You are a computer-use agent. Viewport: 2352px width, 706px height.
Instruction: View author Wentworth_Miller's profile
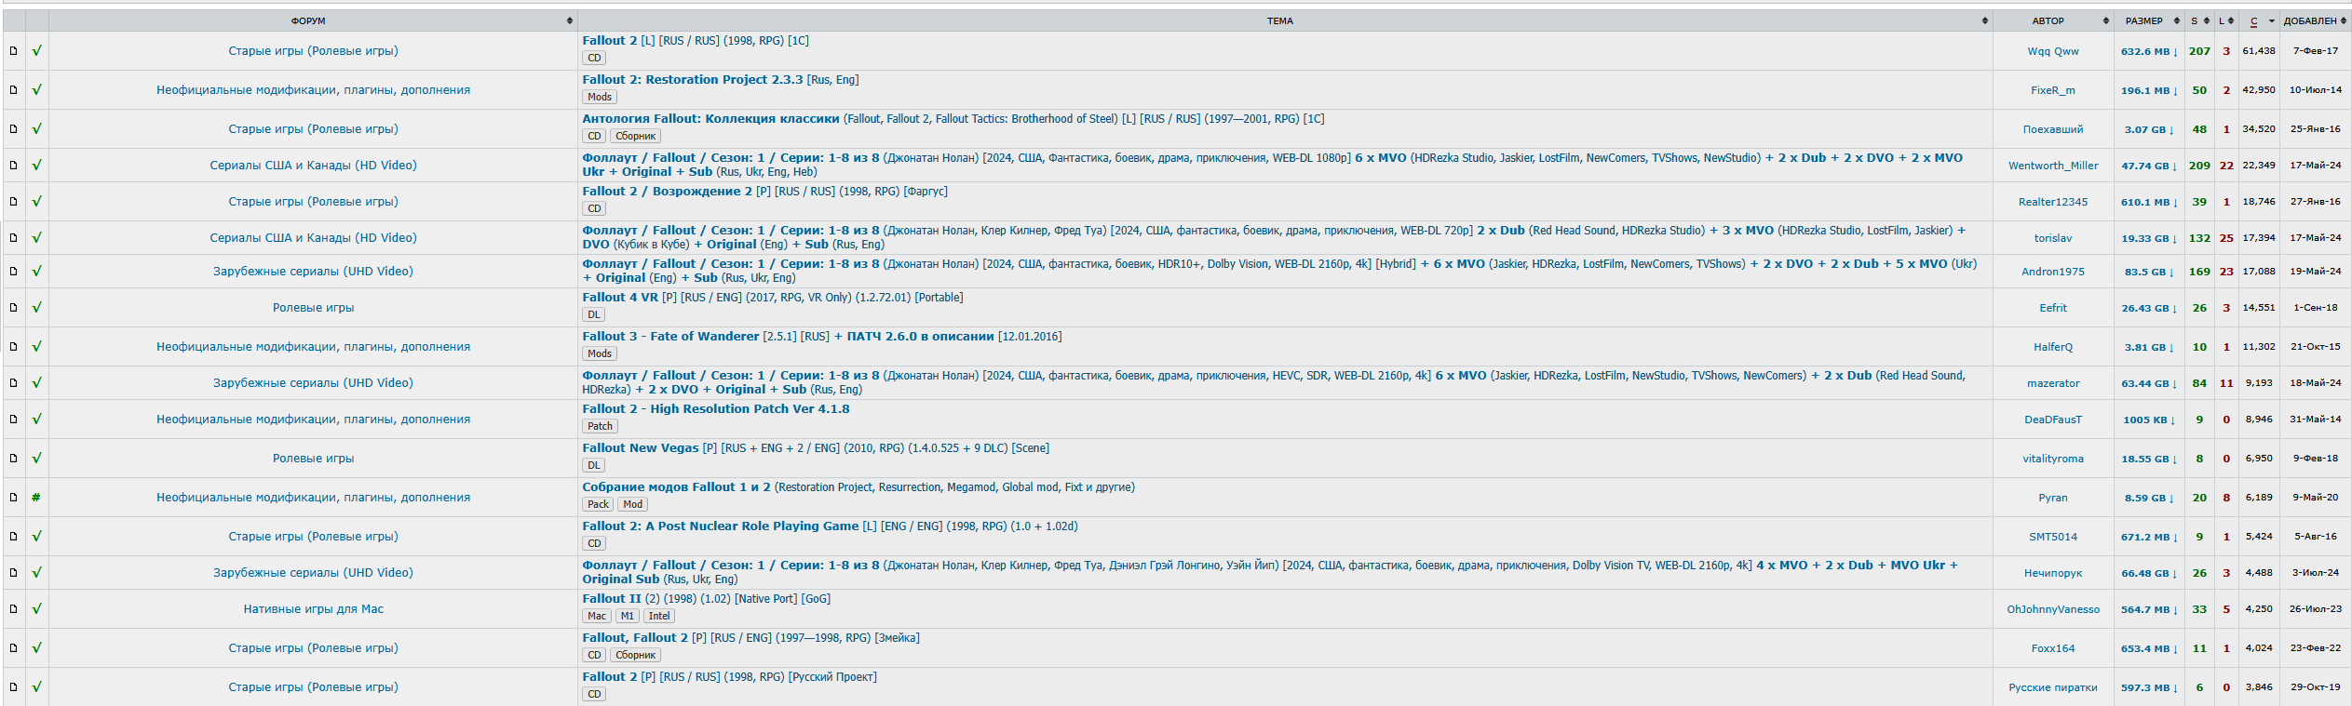2053,166
